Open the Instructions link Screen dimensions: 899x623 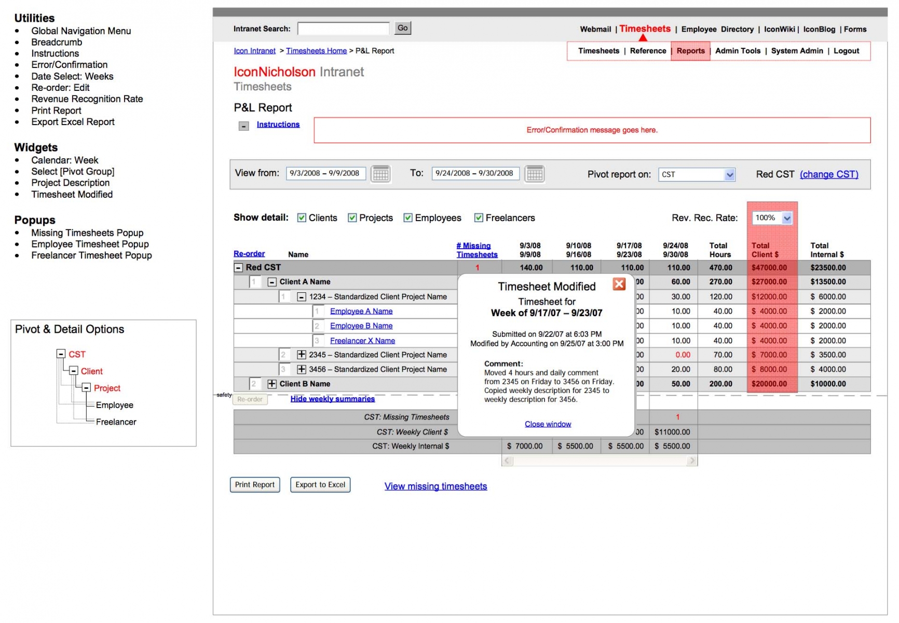[x=278, y=125]
